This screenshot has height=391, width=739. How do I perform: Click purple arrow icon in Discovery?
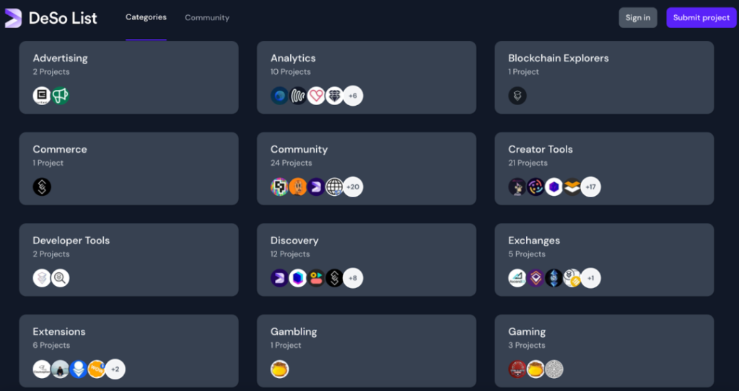[279, 278]
